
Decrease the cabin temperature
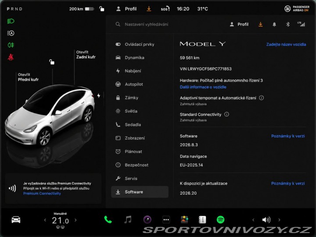point(45,220)
